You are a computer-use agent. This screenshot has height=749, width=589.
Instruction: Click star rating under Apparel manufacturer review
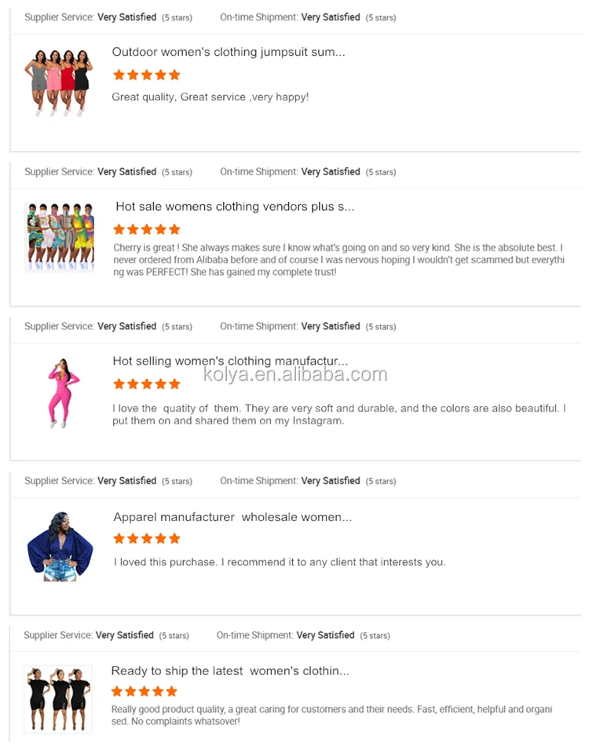click(x=147, y=539)
